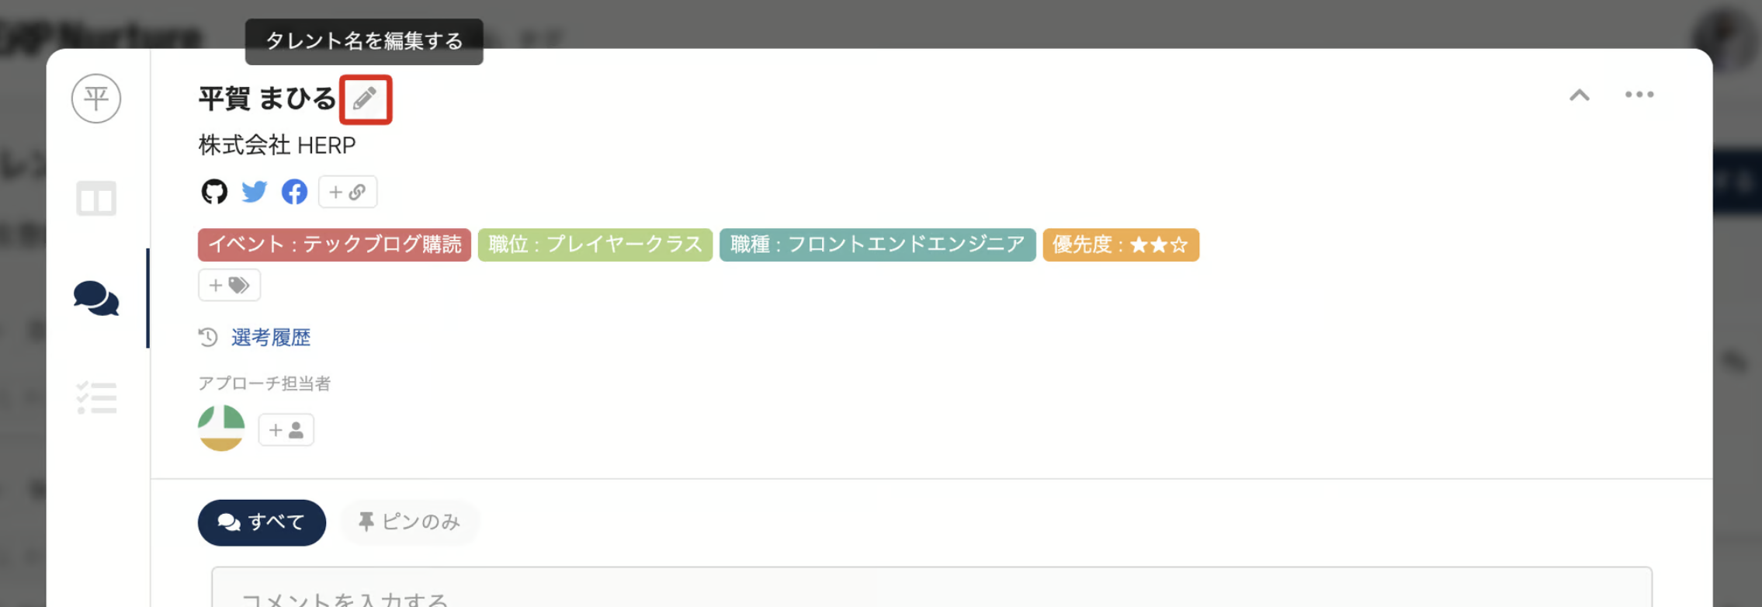This screenshot has width=1762, height=607.
Task: Click the teal 職種：フロントエンドエンジニア tag
Action: point(877,245)
